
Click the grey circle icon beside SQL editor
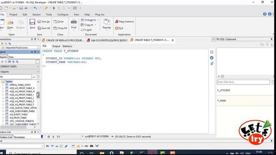(212, 52)
